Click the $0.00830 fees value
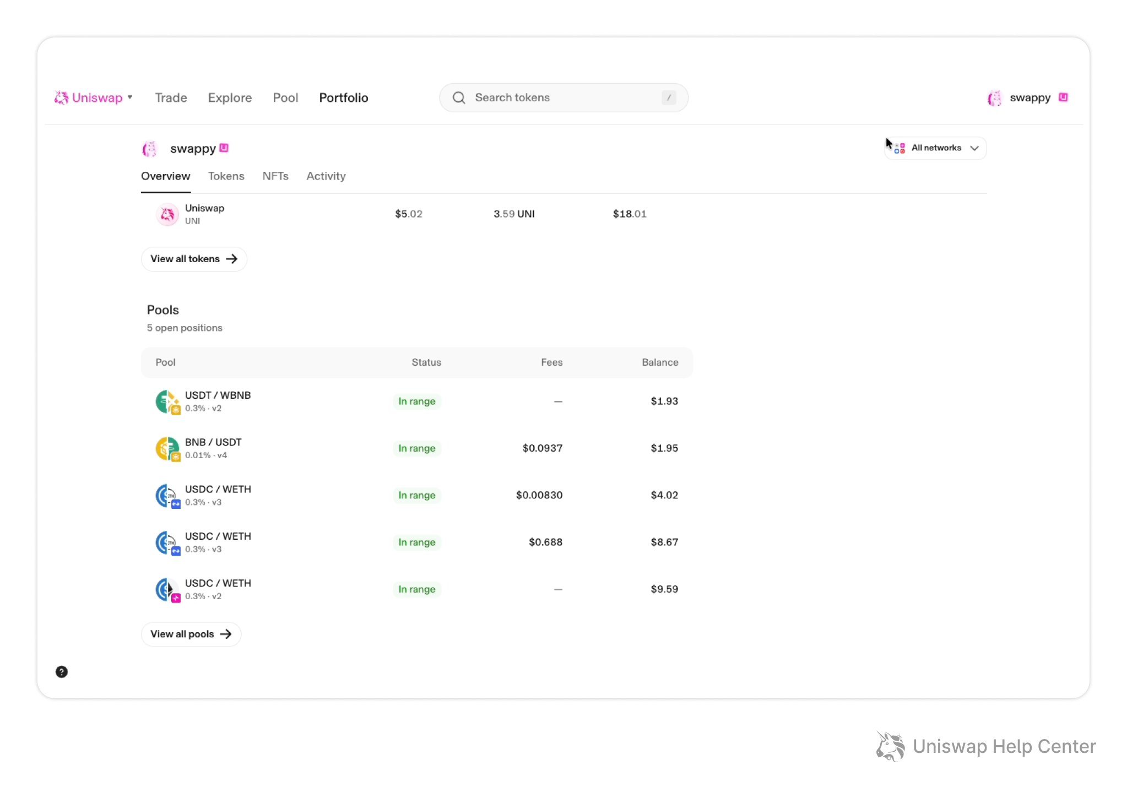Screen dimensions: 1127x793 539,495
